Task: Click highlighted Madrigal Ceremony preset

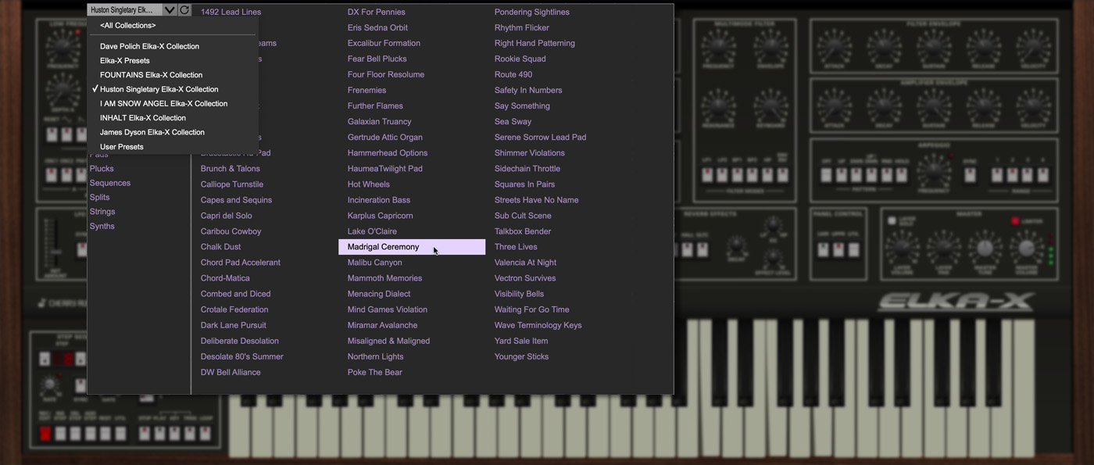Action: tap(412, 247)
